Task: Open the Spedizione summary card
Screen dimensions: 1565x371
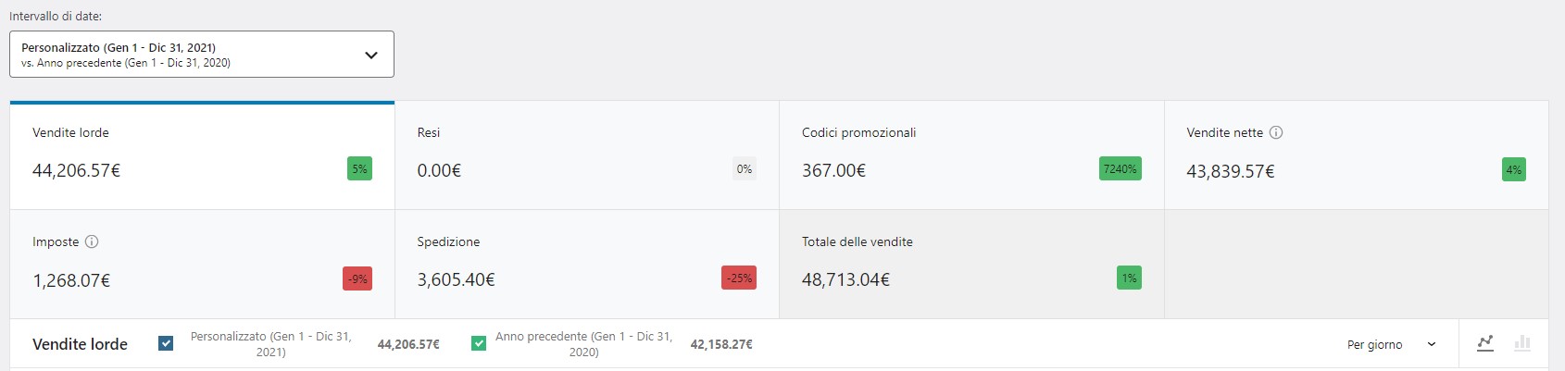Action: [586, 264]
